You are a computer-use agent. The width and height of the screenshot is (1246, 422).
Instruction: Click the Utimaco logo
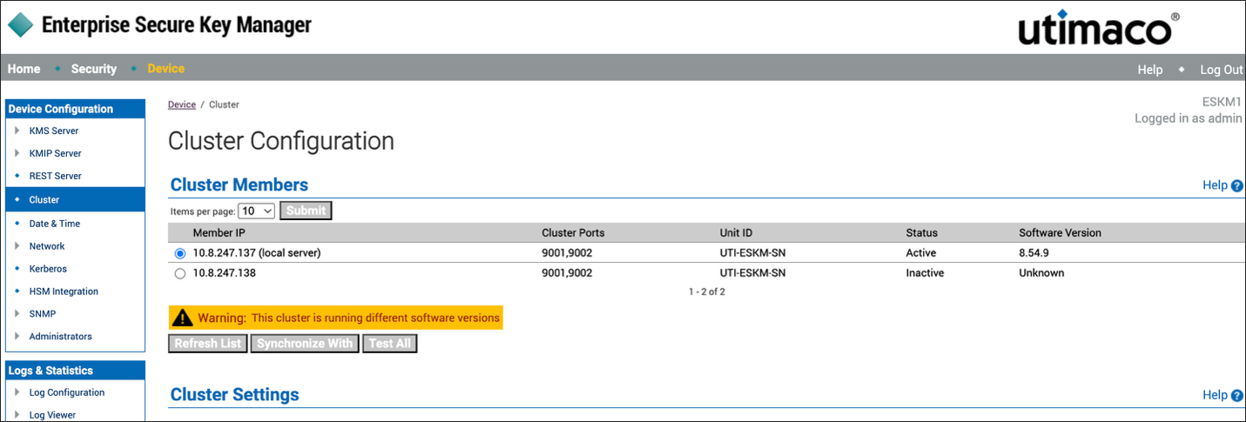(x=1099, y=28)
